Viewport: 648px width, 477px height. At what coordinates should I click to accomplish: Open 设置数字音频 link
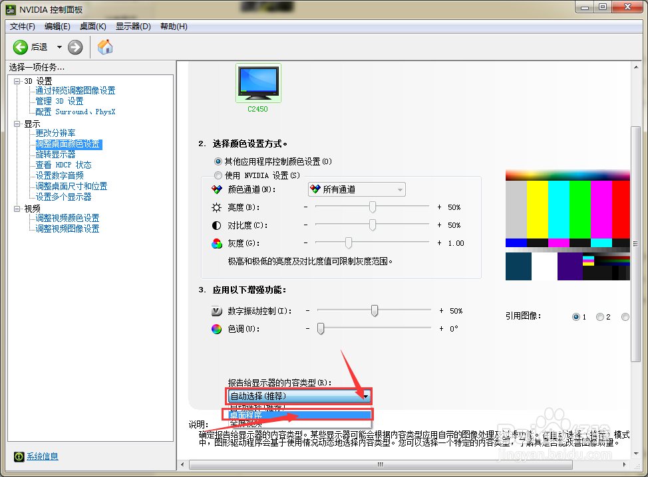tap(59, 175)
